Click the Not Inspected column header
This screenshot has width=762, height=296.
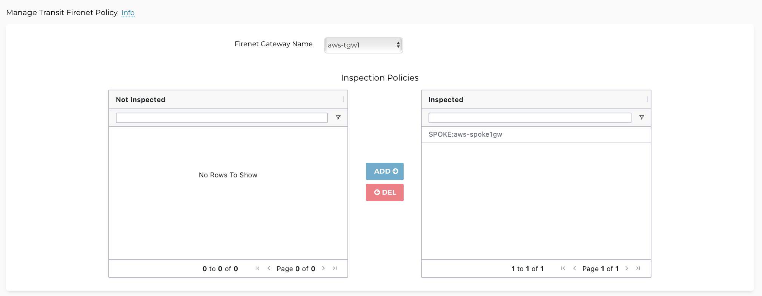pos(141,100)
